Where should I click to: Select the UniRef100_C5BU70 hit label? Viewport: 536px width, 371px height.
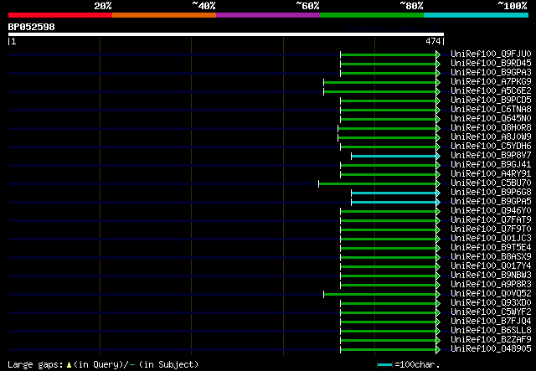491,183
